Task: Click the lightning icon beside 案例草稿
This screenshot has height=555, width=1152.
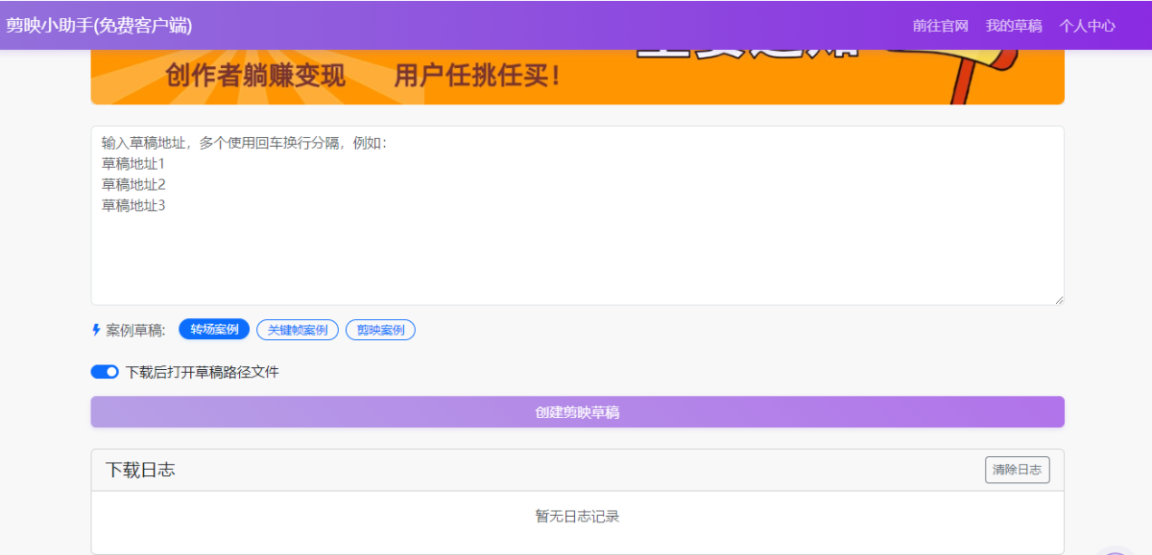Action: coord(96,330)
